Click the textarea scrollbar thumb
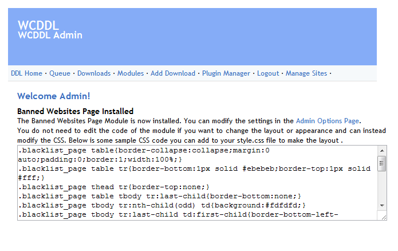 coord(382,164)
